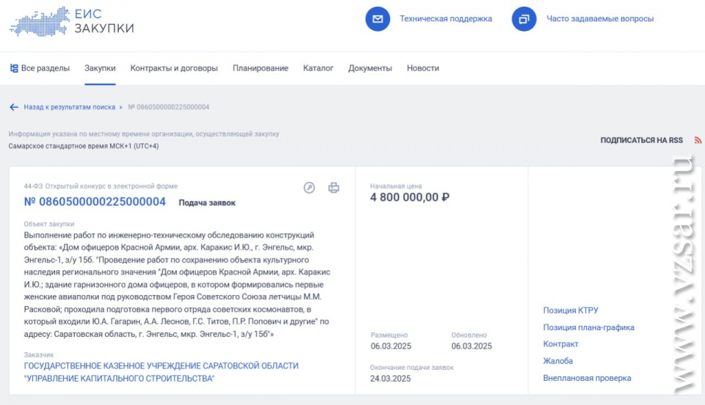
Task: Click the printer icon in procurement card
Action: pyautogui.click(x=333, y=188)
